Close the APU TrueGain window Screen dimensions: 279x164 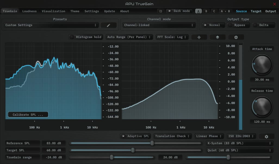coord(275,4)
